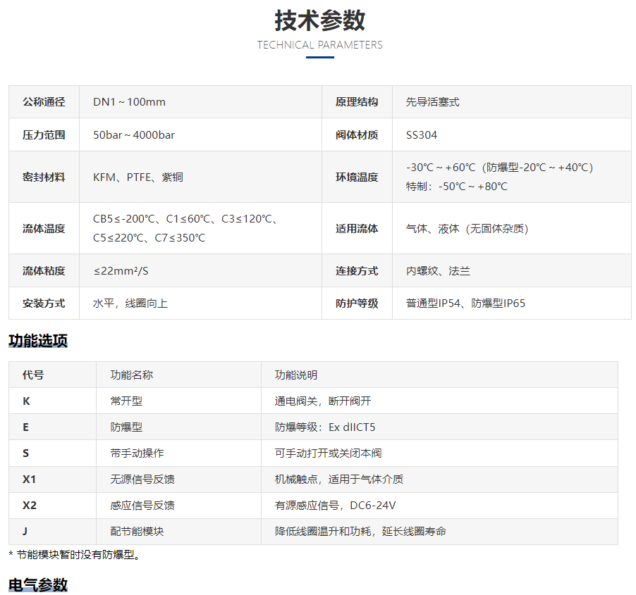Click the 先导活塞式 structure value
Image resolution: width=636 pixels, height=595 pixels.
click(432, 102)
